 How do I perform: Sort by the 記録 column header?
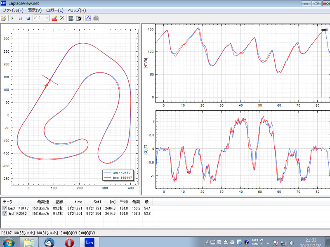tap(58, 202)
